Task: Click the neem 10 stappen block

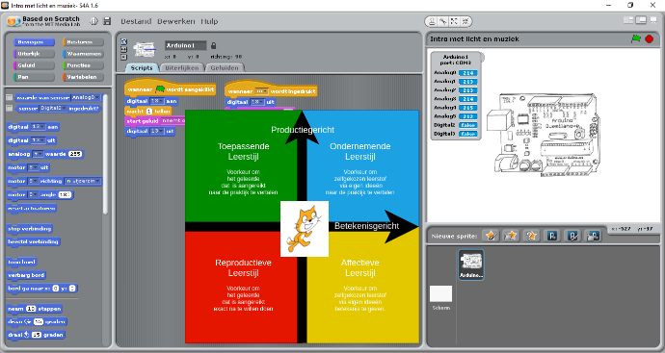Action: pyautogui.click(x=35, y=309)
